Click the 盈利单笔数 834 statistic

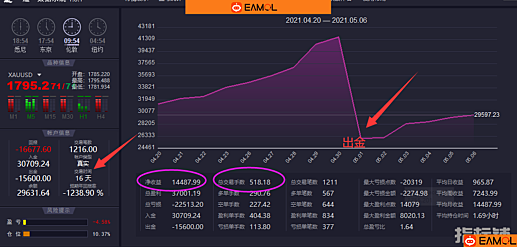312,216
